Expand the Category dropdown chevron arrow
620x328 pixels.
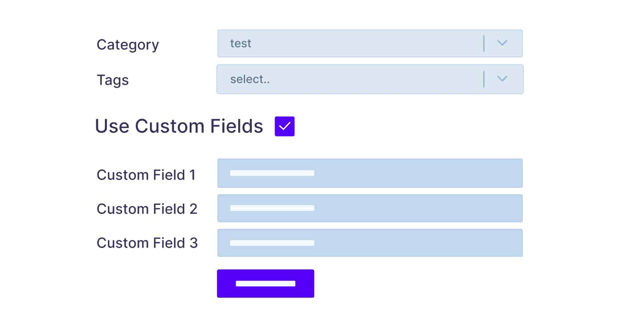pyautogui.click(x=502, y=43)
